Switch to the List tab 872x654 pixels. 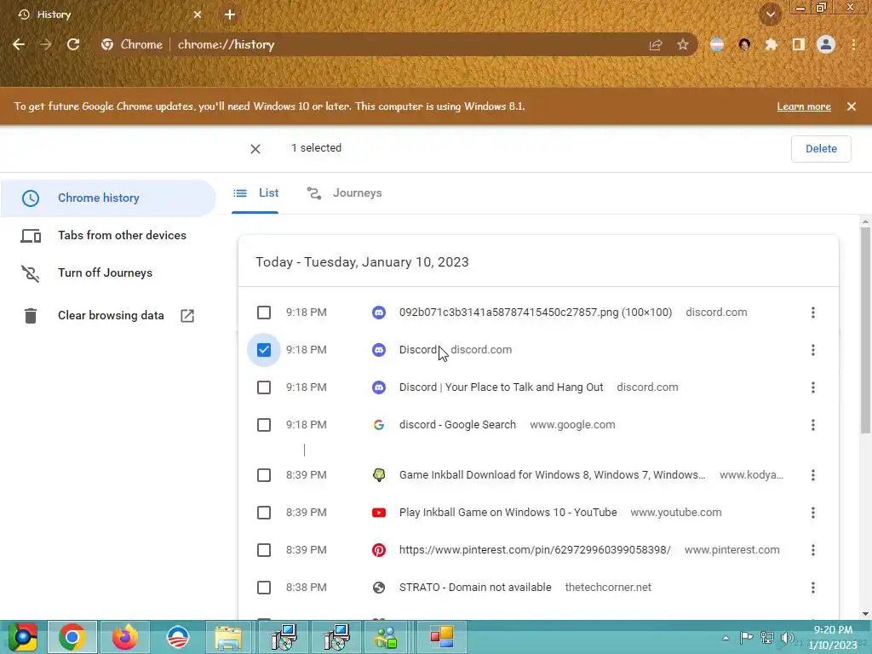click(x=255, y=193)
